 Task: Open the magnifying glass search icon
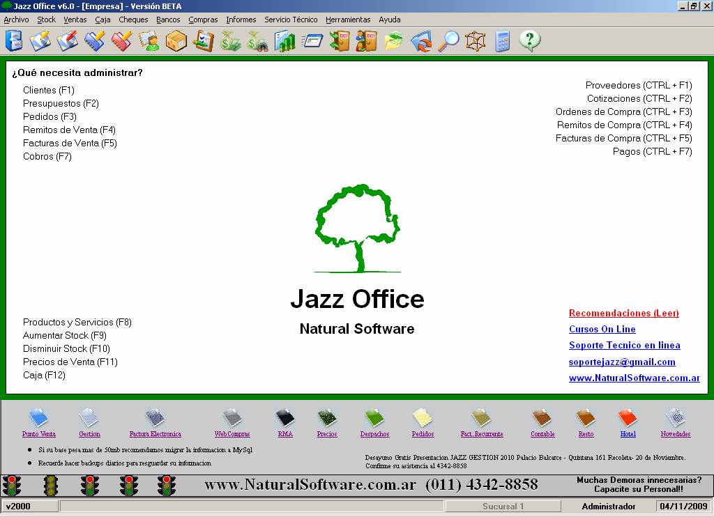click(x=448, y=41)
